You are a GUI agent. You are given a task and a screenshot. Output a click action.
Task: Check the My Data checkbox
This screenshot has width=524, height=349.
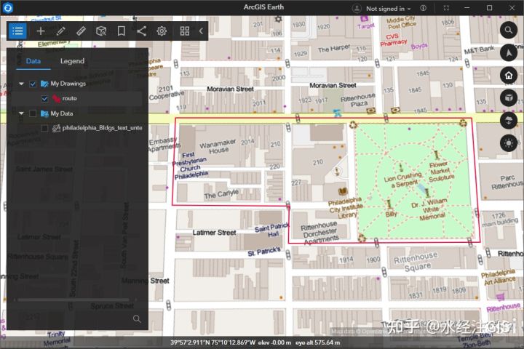pyautogui.click(x=33, y=113)
